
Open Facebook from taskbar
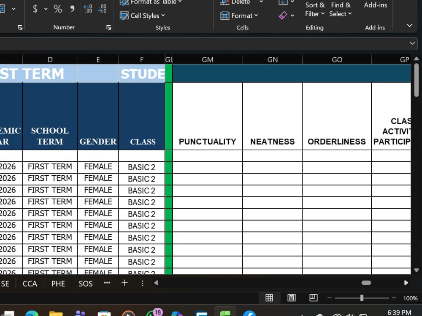[x=249, y=313]
